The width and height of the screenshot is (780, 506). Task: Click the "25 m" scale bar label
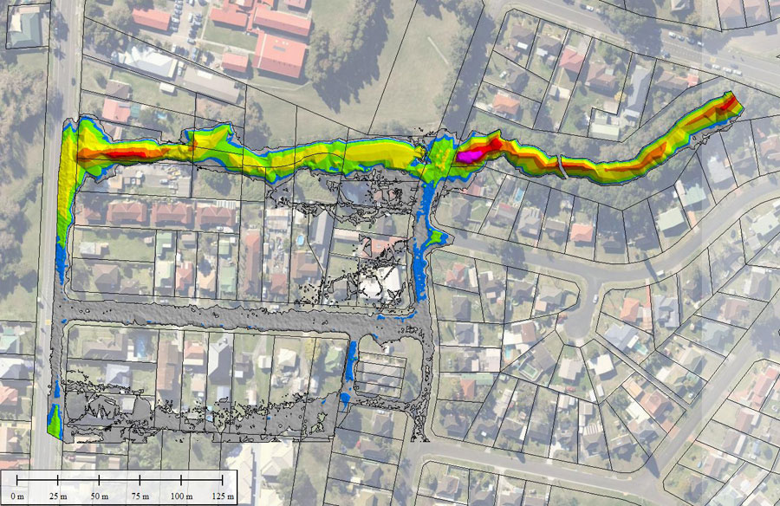58,496
